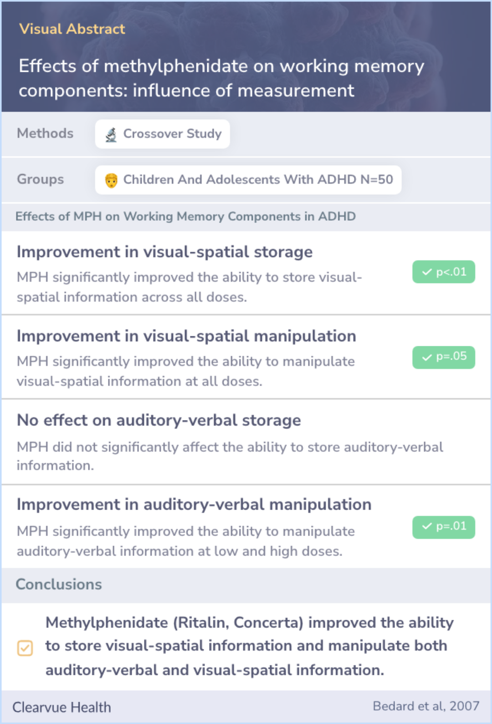Click the checkmark in the p=.05 badge
This screenshot has height=724, width=492.
427,357
